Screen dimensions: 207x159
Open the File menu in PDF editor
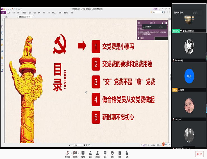pyautogui.click(x=3, y=13)
